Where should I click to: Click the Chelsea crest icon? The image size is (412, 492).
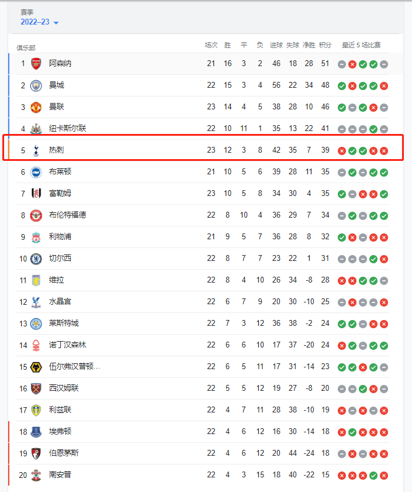pos(36,259)
